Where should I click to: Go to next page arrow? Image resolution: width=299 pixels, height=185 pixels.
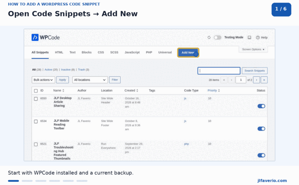[257, 80]
